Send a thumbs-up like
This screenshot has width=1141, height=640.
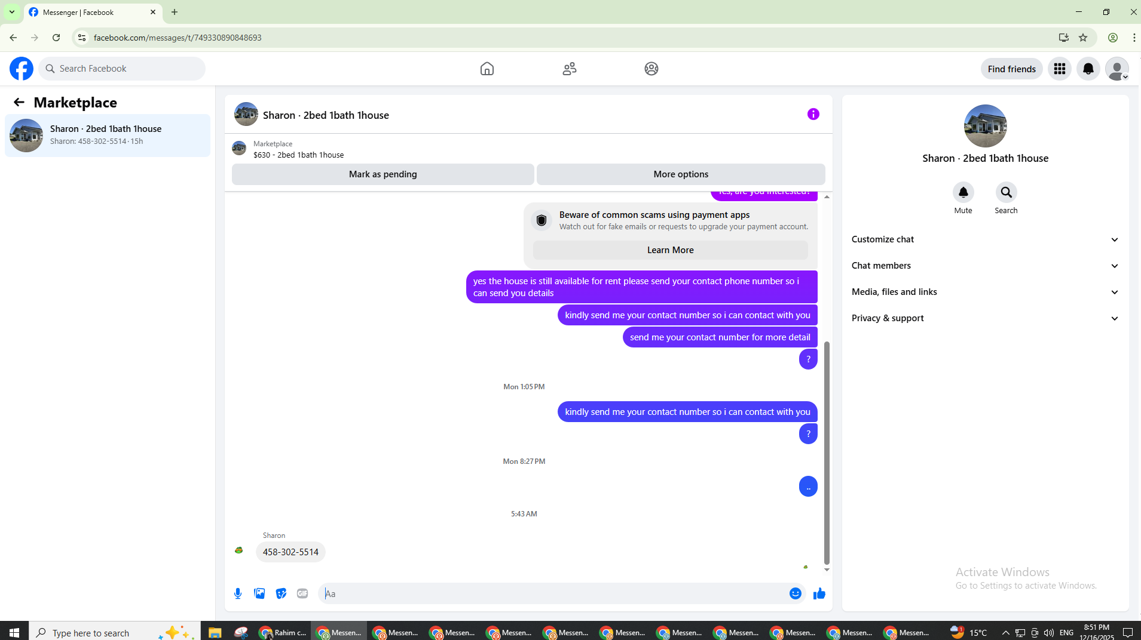coord(819,593)
